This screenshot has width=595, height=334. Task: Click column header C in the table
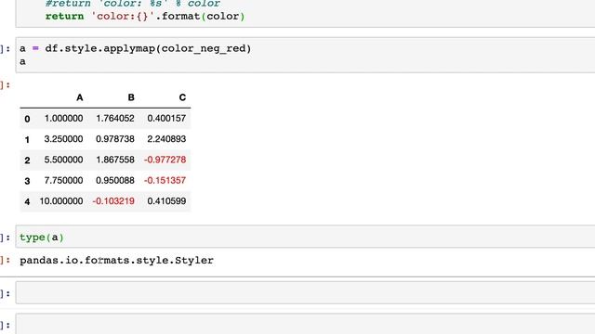182,97
